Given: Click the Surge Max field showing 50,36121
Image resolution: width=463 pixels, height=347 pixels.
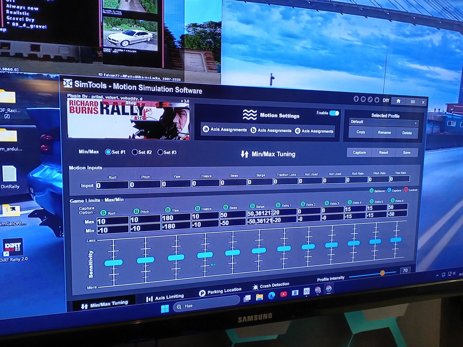Looking at the screenshot, I should (259, 213).
